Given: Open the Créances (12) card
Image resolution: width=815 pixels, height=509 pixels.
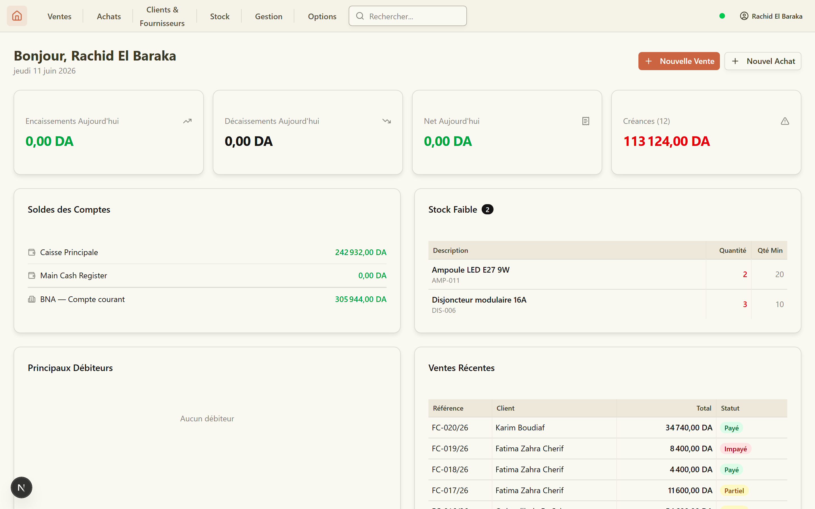Looking at the screenshot, I should (706, 132).
